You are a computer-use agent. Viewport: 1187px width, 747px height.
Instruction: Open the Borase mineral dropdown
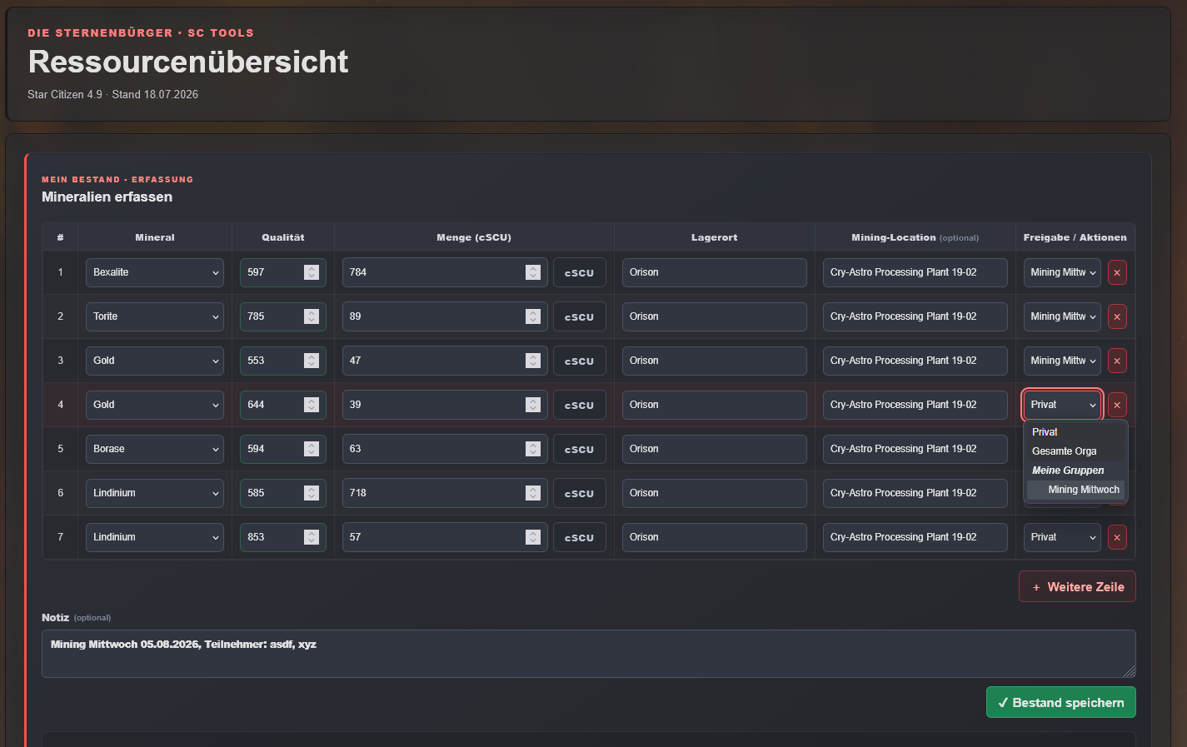tap(155, 449)
